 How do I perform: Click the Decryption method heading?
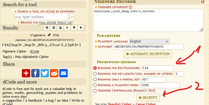116,62
